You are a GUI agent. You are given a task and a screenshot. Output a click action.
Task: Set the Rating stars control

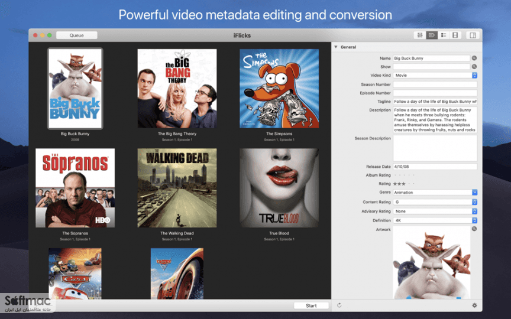coord(404,184)
